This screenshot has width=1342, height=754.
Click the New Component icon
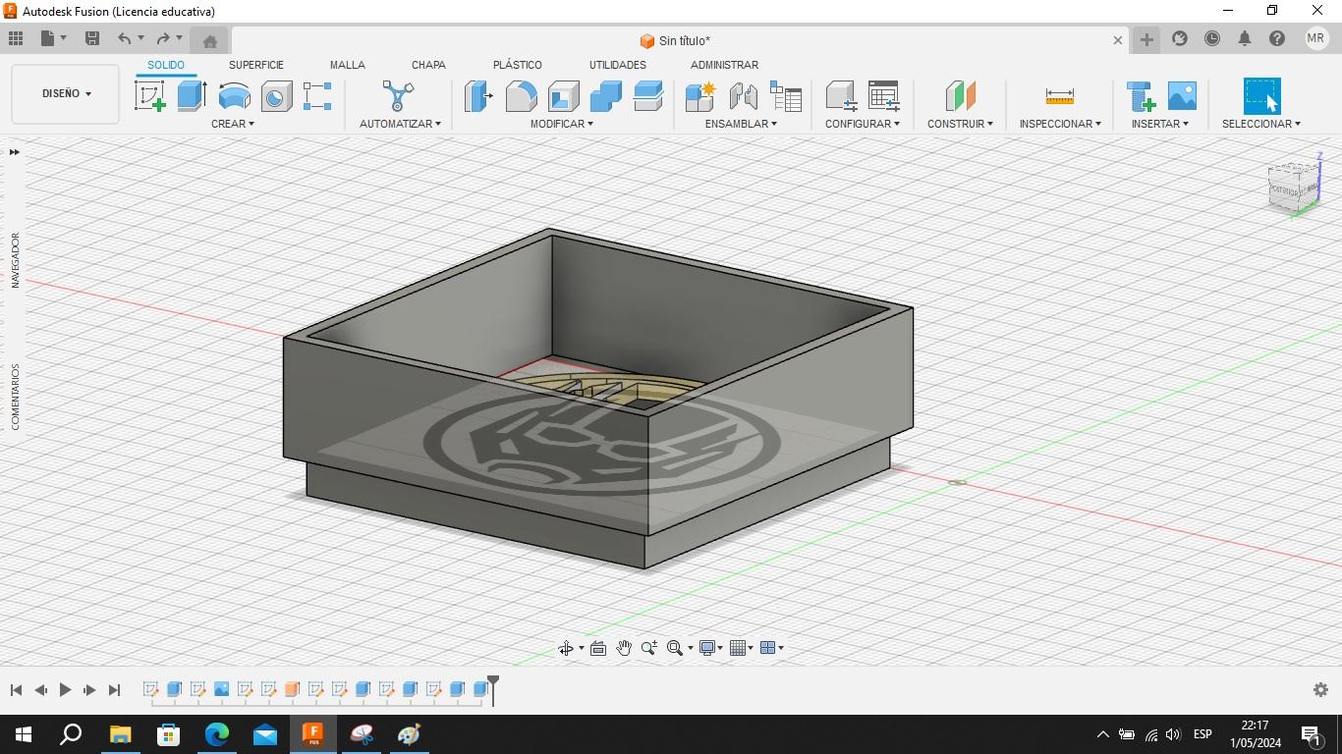(x=700, y=96)
